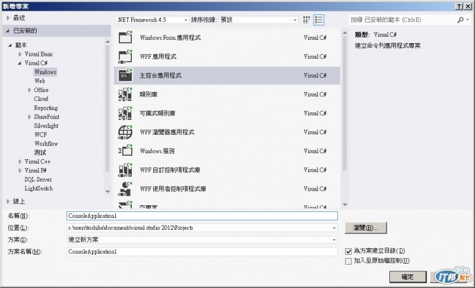The image size is (475, 288).
Task: Click the 名稱 project name field
Action: coord(202,216)
